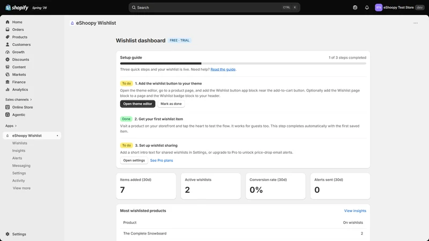429x241 pixels.
Task: Click 'Most wishlisted products' heading
Action: click(143, 210)
